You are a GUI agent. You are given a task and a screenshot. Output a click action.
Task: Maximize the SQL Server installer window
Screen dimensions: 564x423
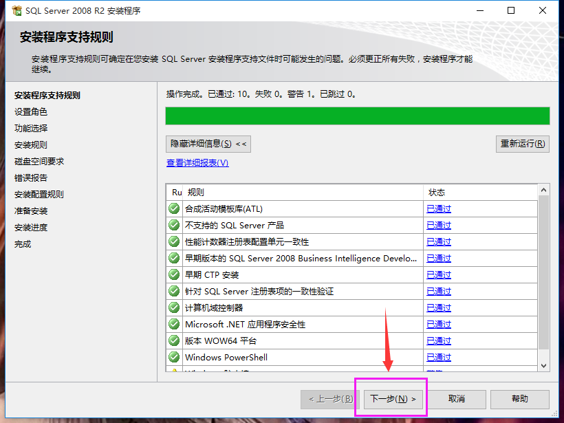511,10
